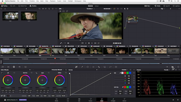
Task: Skip to the last frame
Action: [95, 43]
